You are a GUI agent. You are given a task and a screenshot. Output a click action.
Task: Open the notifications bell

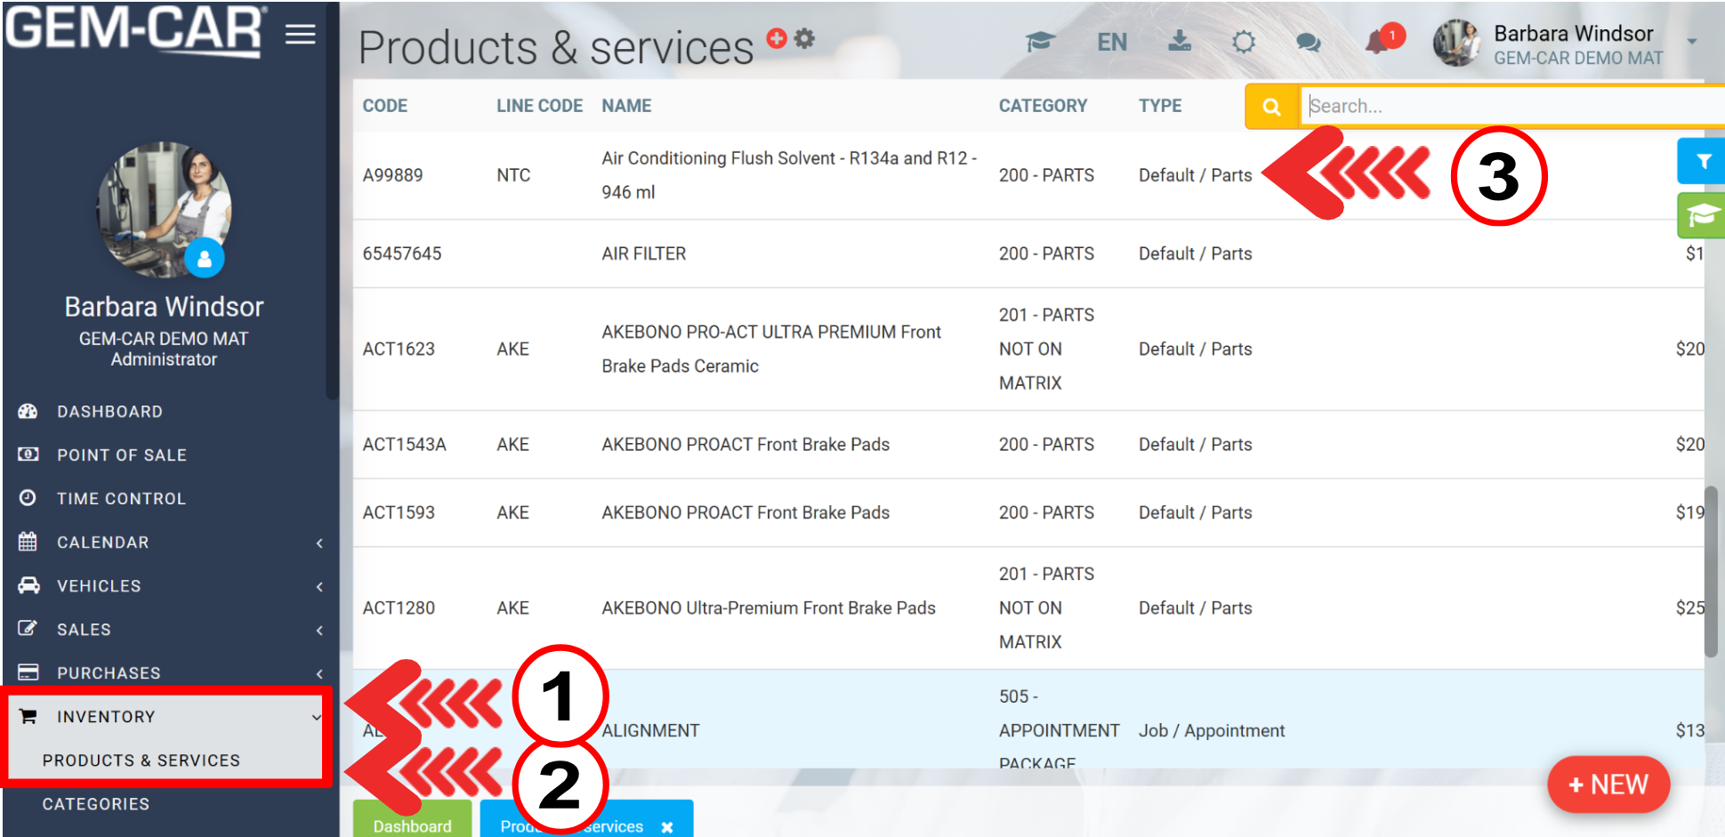pyautogui.click(x=1377, y=41)
